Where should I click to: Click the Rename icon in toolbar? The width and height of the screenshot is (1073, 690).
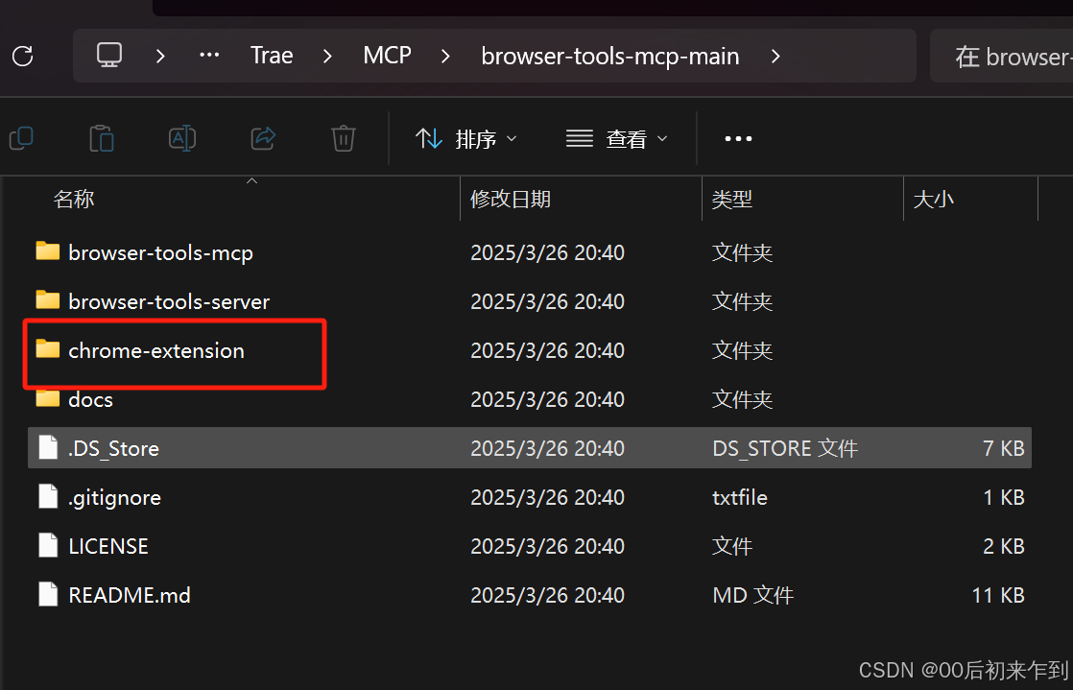[x=182, y=138]
